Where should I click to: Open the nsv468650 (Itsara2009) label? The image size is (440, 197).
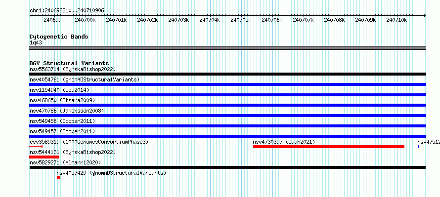[x=62, y=100]
